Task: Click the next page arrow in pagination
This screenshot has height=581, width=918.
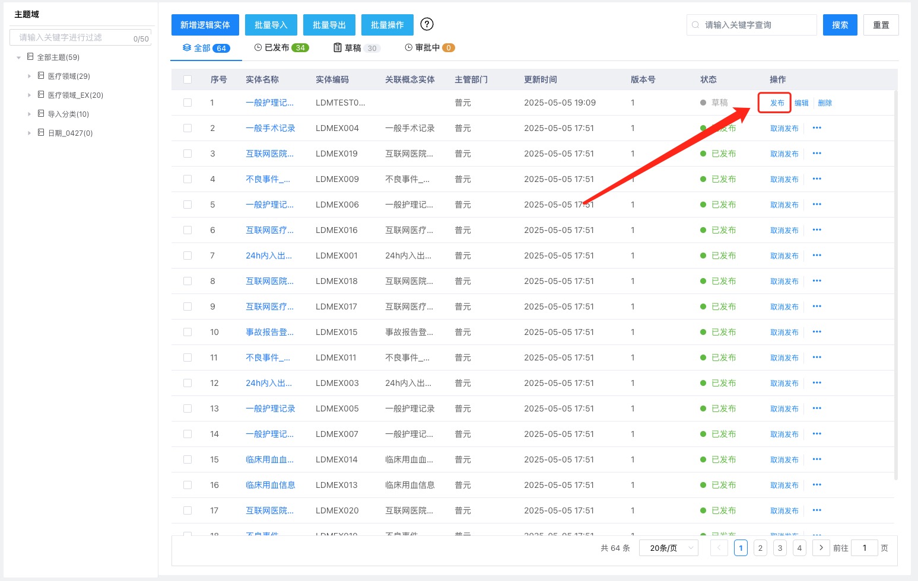Action: coord(821,548)
